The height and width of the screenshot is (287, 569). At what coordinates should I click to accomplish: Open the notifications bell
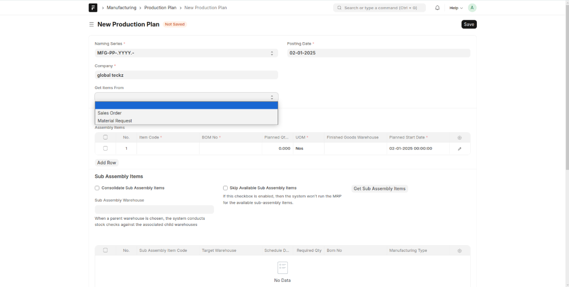pos(437,8)
